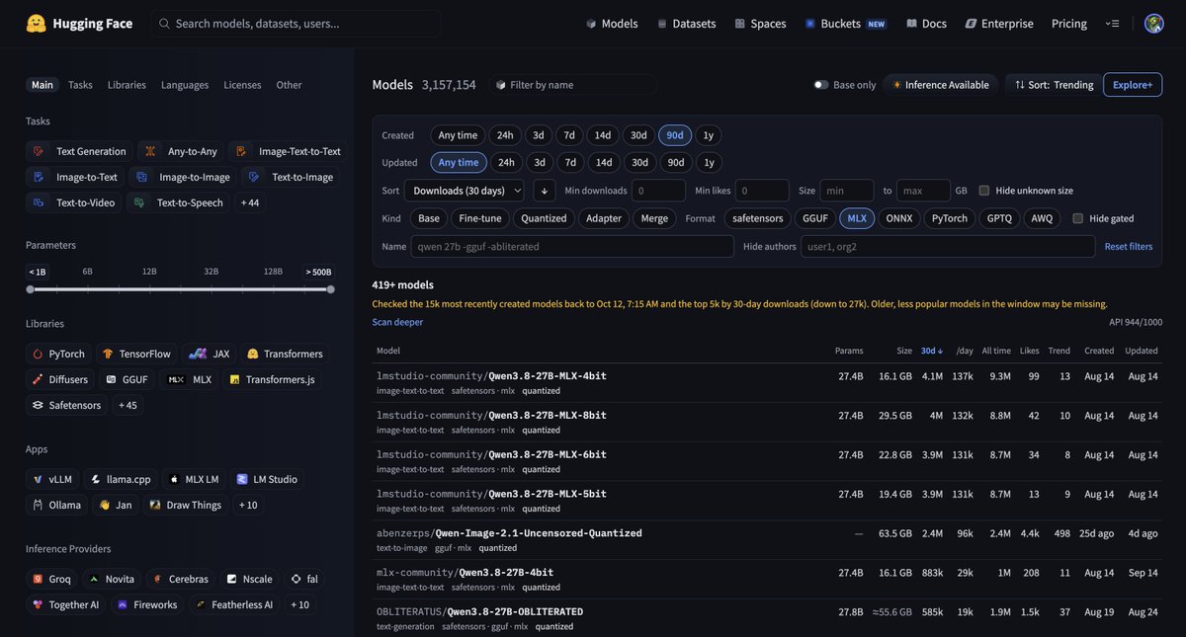Select vLLM app filter
The image size is (1186, 637).
click(53, 479)
